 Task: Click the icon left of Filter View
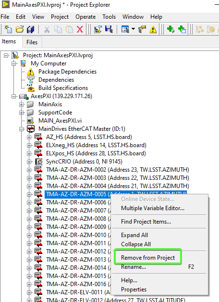coord(109,29)
